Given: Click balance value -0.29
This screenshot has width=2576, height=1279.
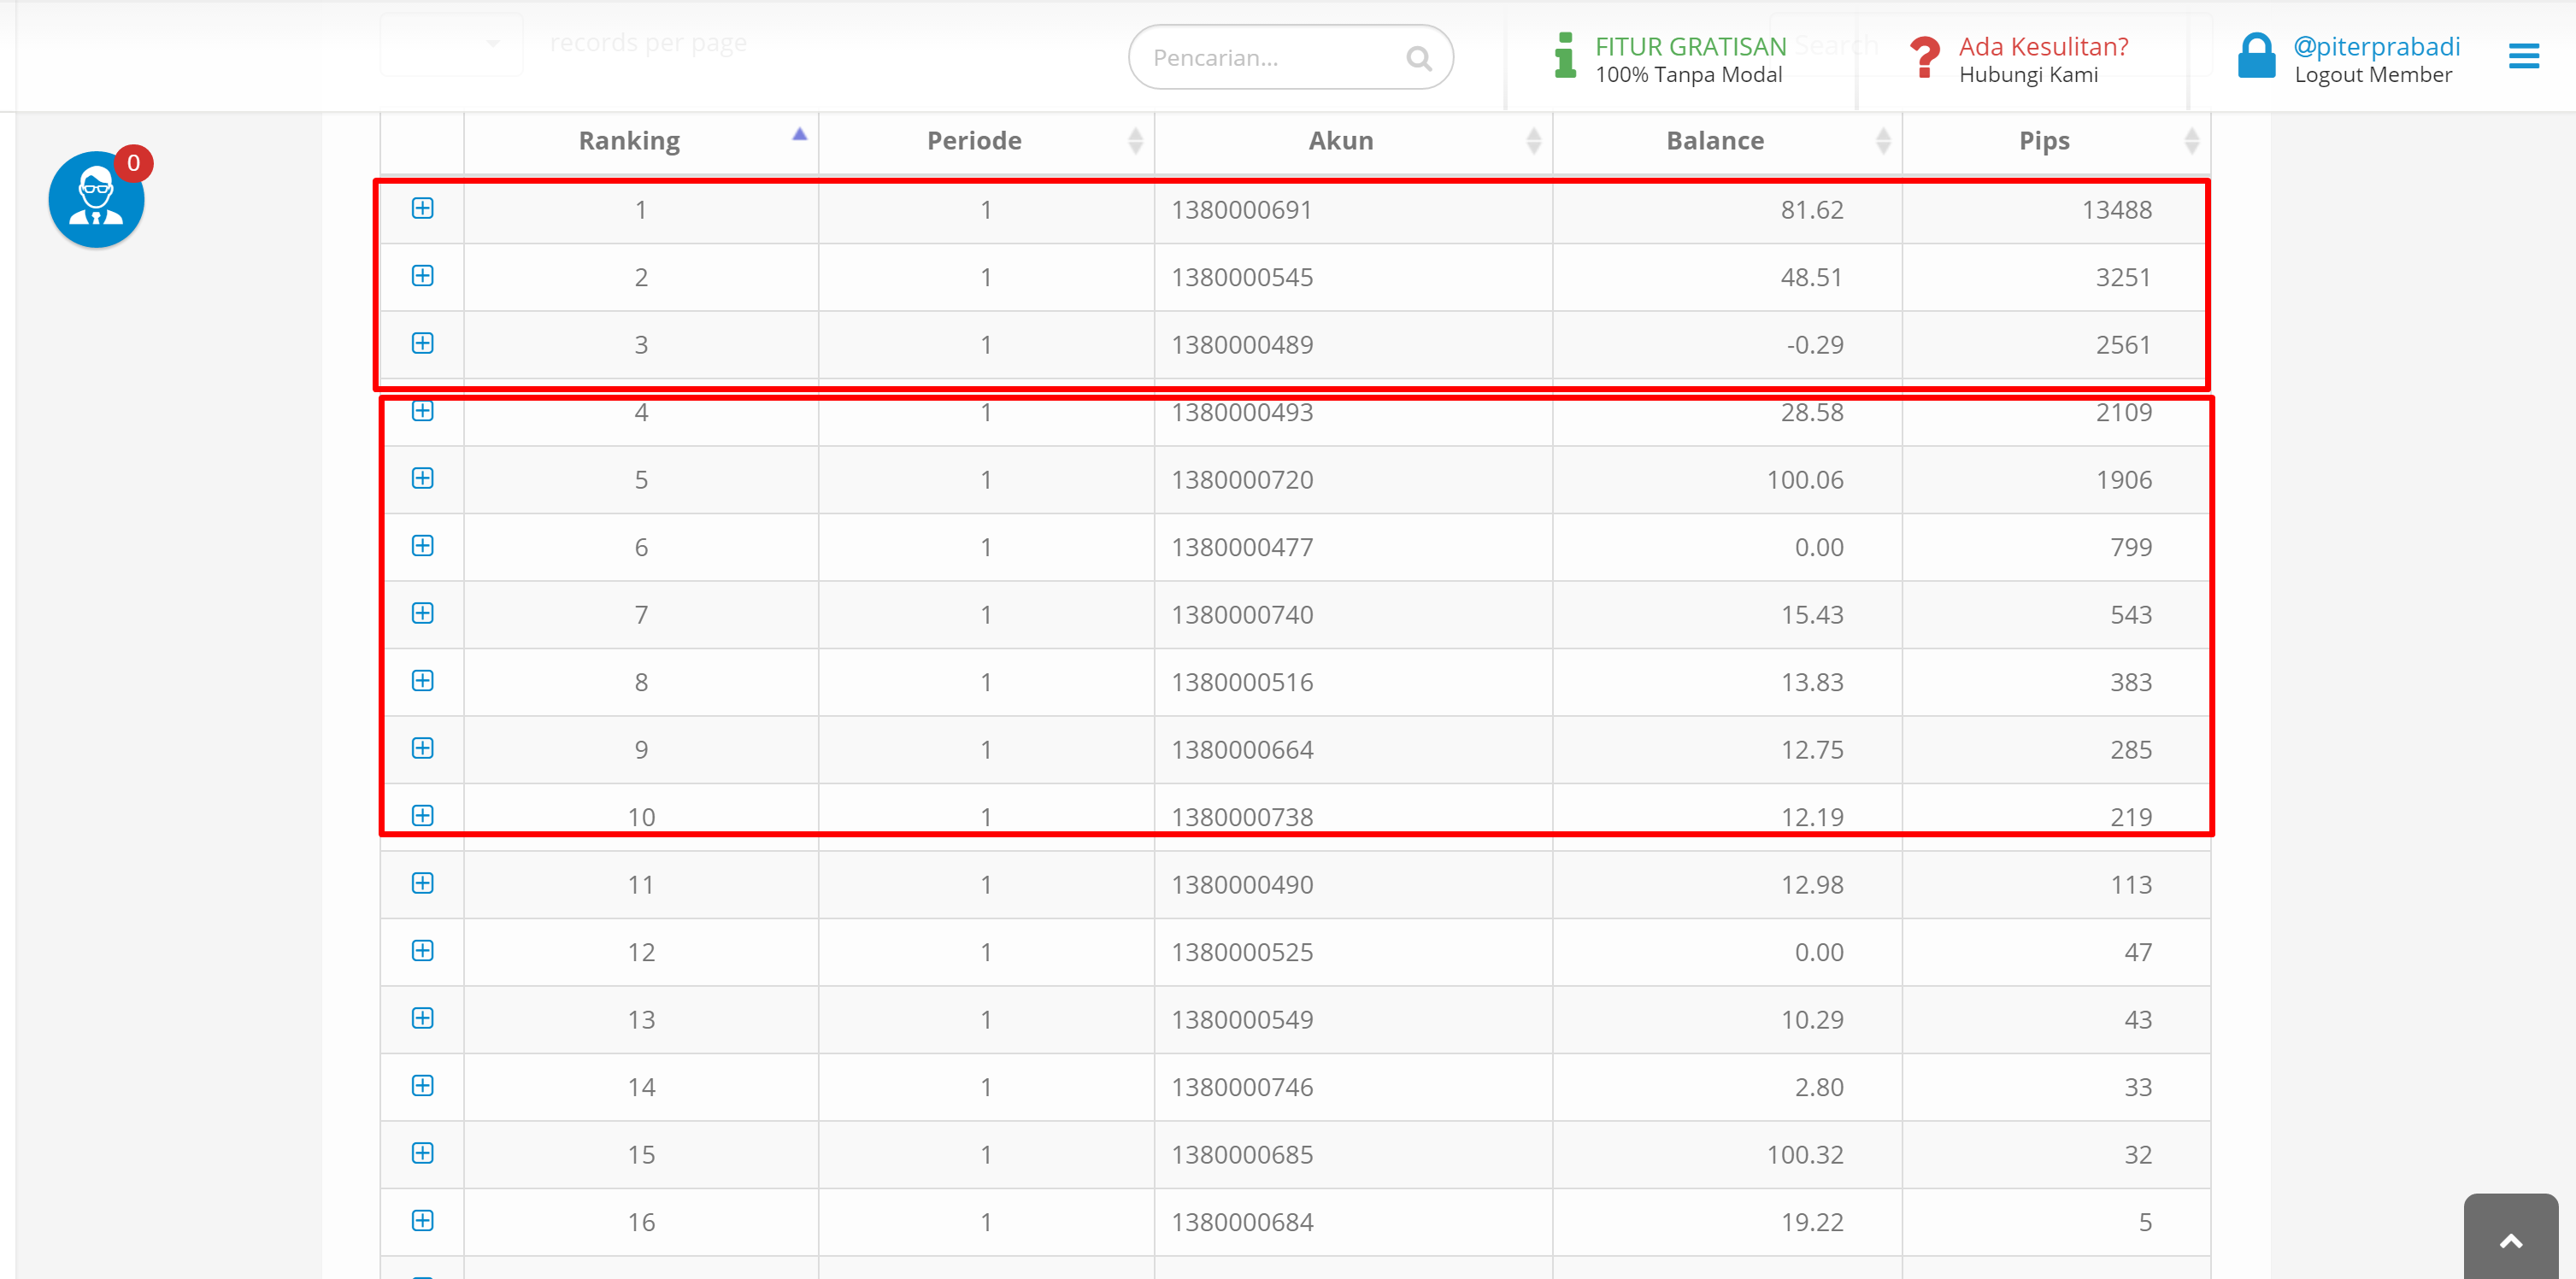Looking at the screenshot, I should pos(1814,345).
